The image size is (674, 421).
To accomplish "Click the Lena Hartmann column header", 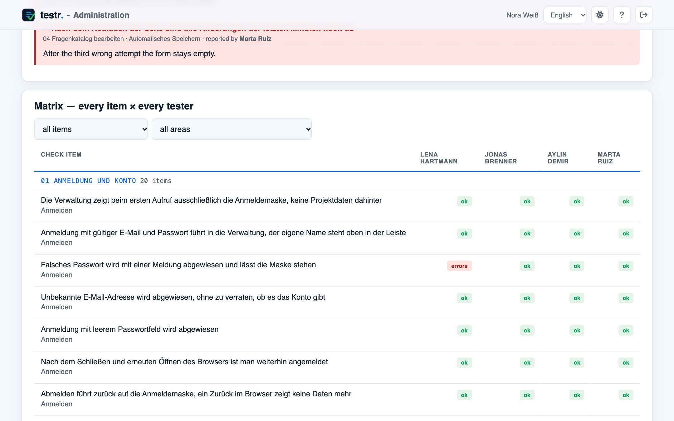I will point(439,158).
